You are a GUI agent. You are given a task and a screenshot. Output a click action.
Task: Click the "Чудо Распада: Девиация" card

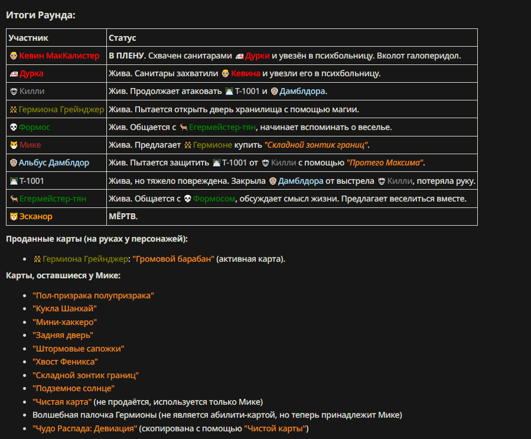tap(84, 428)
